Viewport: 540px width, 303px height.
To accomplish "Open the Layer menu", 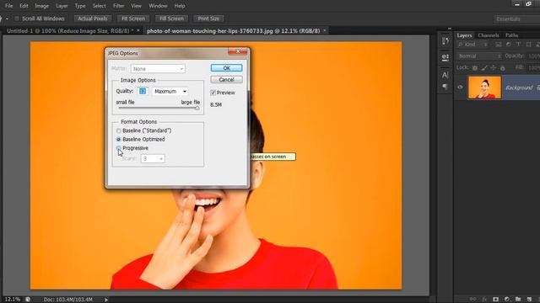I will pyautogui.click(x=62, y=6).
